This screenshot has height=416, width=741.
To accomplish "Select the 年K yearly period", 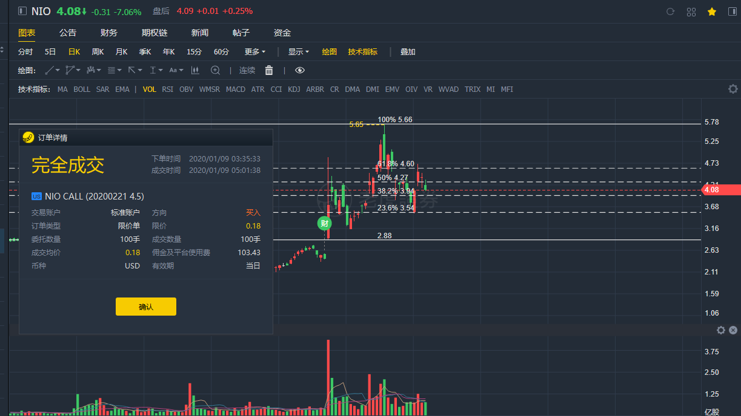I will [x=168, y=52].
